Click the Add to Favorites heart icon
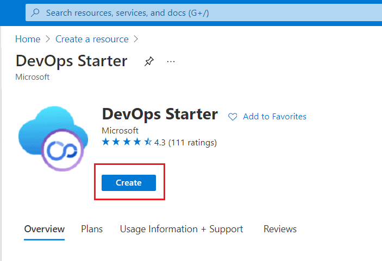The width and height of the screenshot is (382, 261). [x=233, y=117]
